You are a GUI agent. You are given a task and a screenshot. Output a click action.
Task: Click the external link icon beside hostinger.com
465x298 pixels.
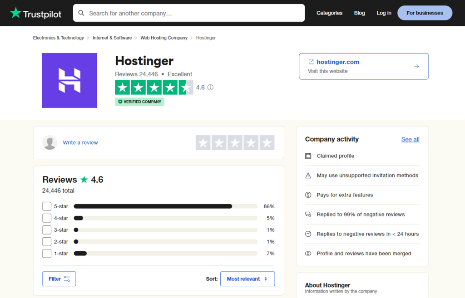(311, 62)
